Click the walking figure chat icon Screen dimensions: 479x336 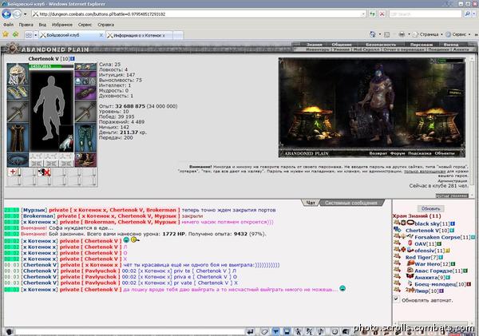click(298, 331)
